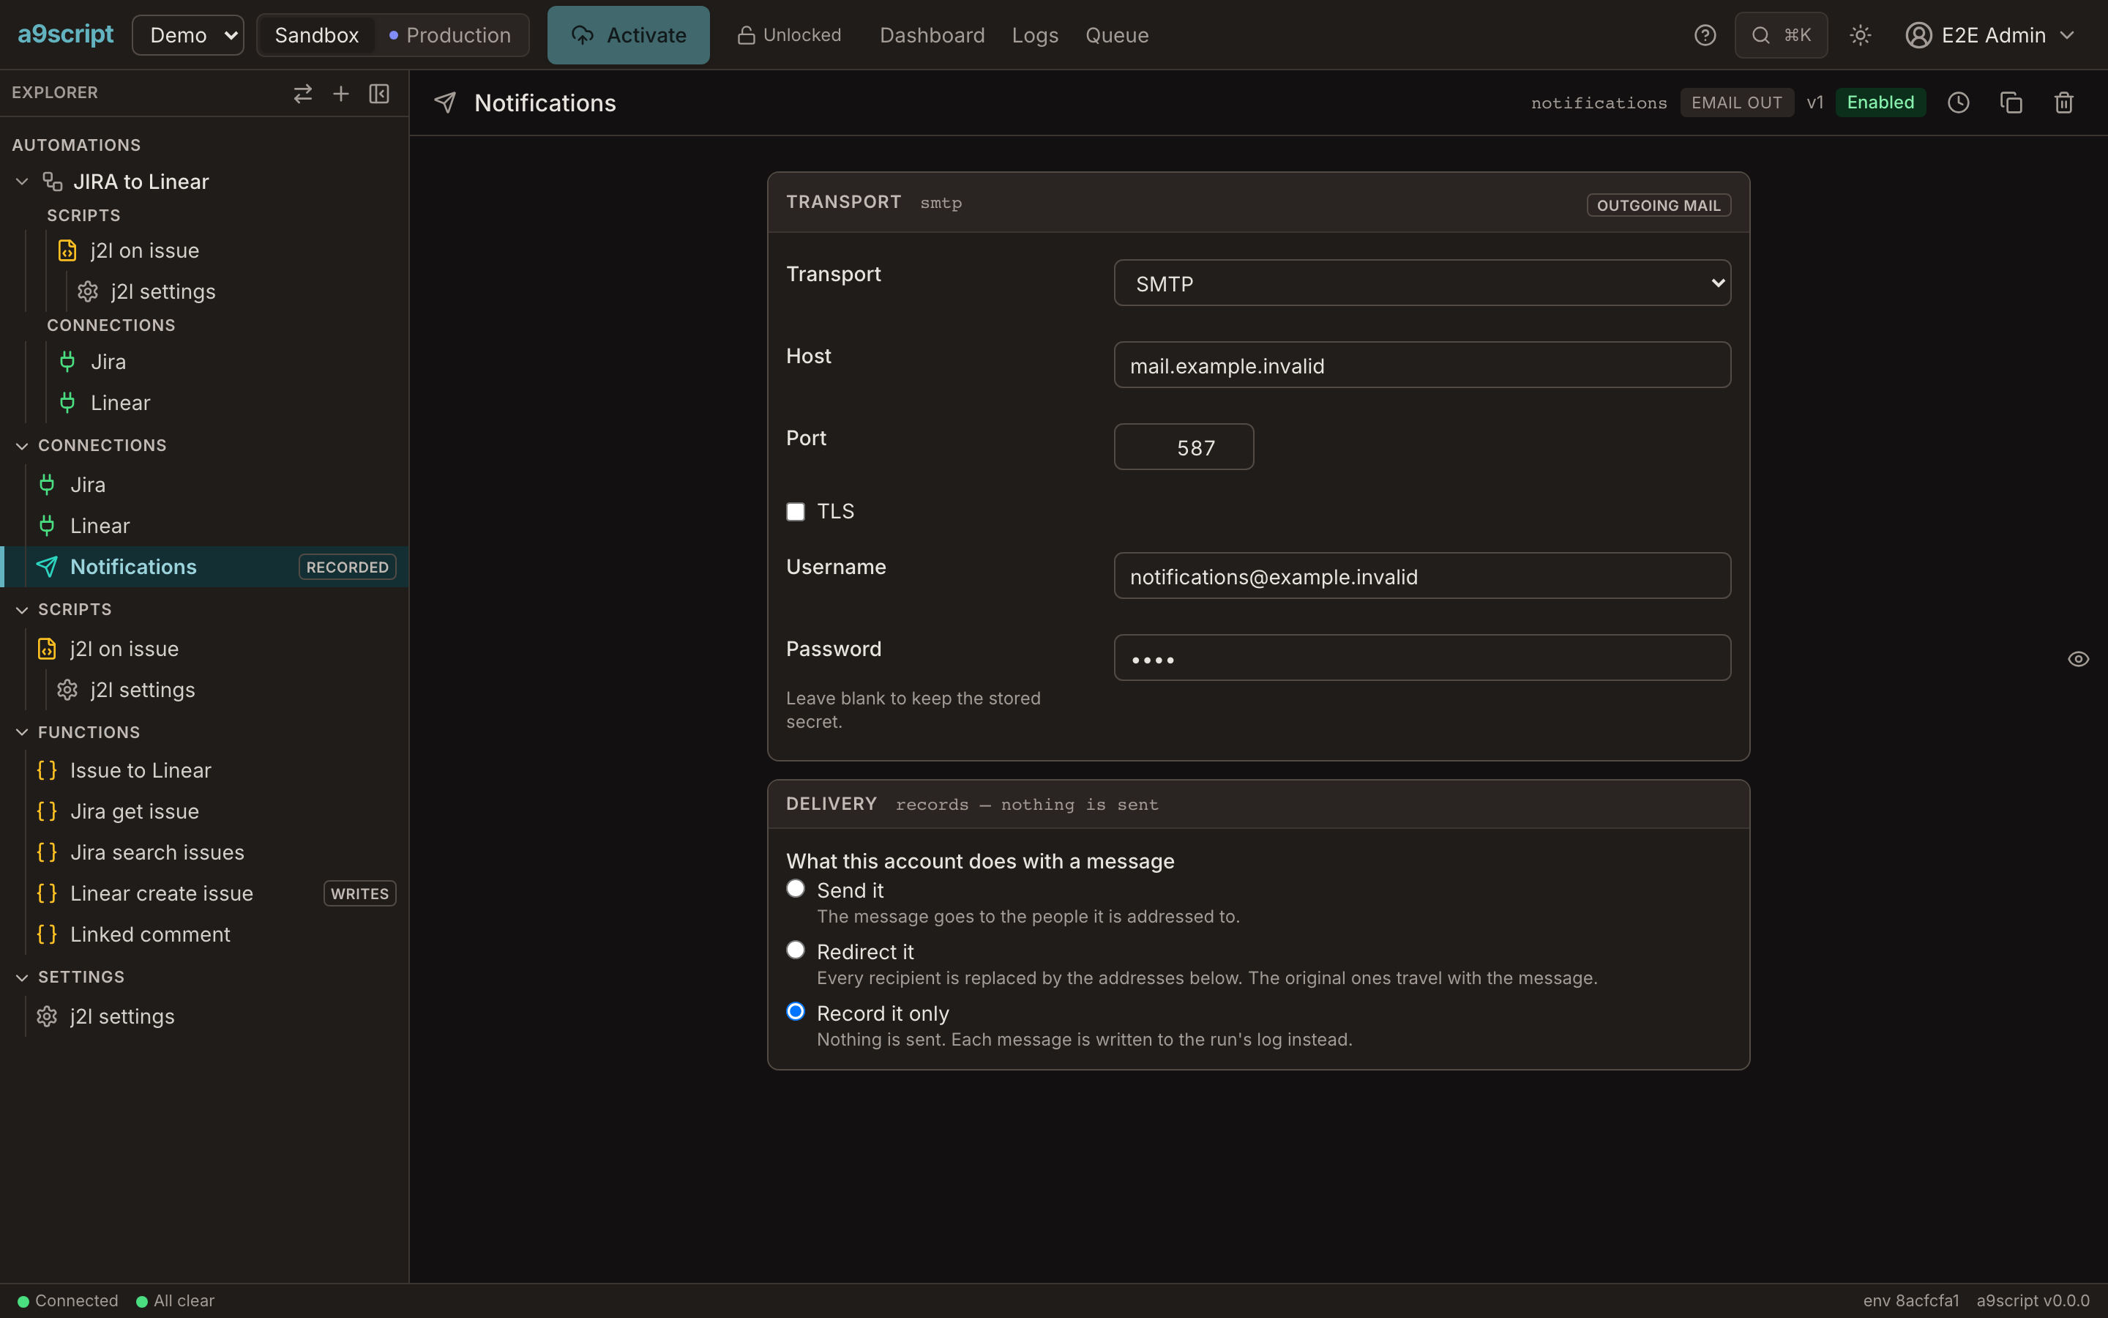Collapse the CONNECTIONS section

coord(22,445)
